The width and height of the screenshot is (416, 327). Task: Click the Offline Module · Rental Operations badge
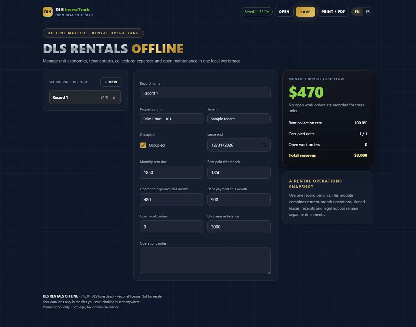[x=93, y=33]
